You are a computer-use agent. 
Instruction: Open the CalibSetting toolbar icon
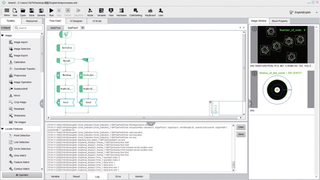click(136, 12)
